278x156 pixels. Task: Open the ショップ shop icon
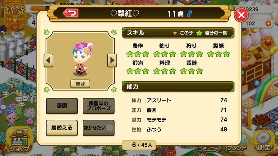(x=19, y=140)
